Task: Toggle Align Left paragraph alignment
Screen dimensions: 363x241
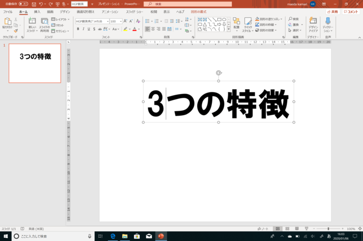Action: [147, 29]
